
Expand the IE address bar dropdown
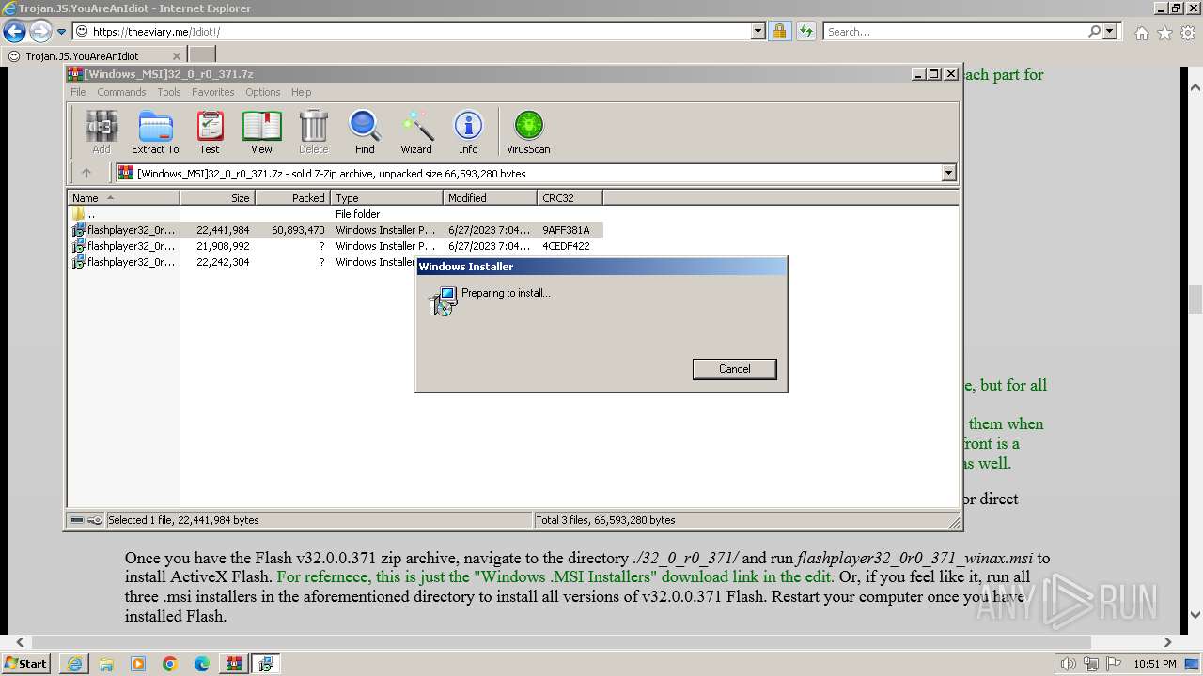[x=758, y=32]
